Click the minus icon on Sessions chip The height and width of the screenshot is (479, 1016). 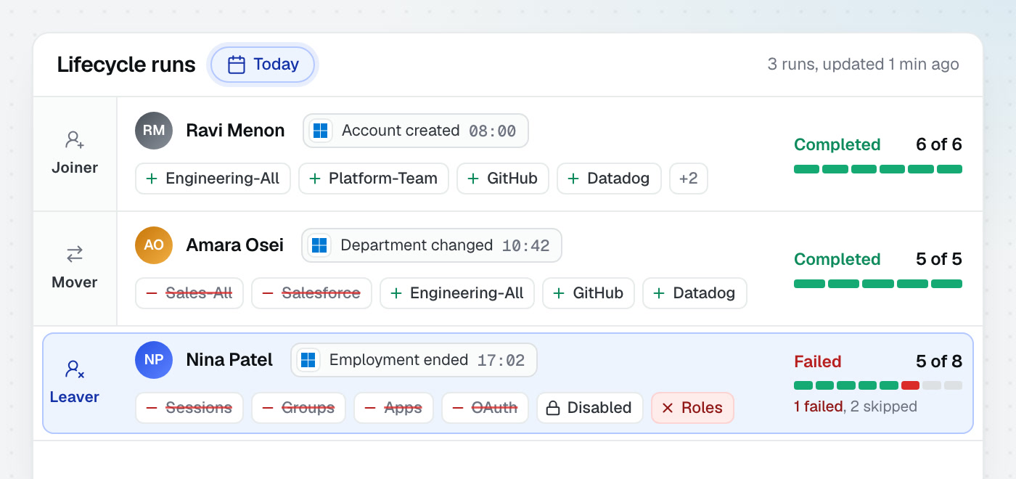click(x=152, y=408)
